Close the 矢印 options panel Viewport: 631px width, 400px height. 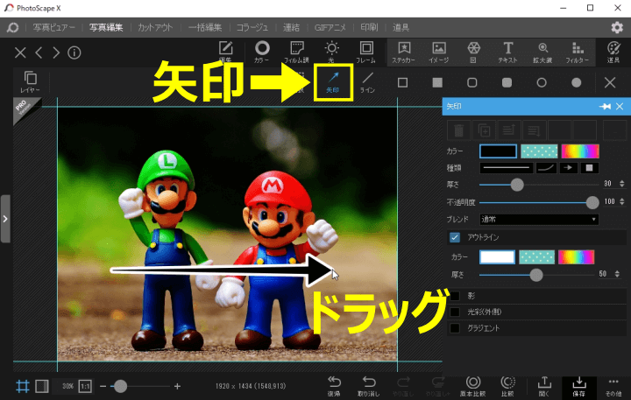tap(620, 106)
